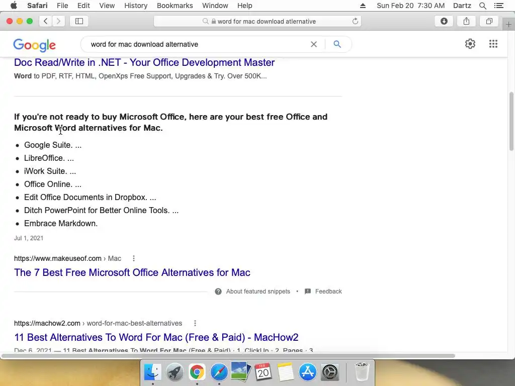Click the About featured snippets help icon
Screen dimensions: 515x386
point(218,292)
